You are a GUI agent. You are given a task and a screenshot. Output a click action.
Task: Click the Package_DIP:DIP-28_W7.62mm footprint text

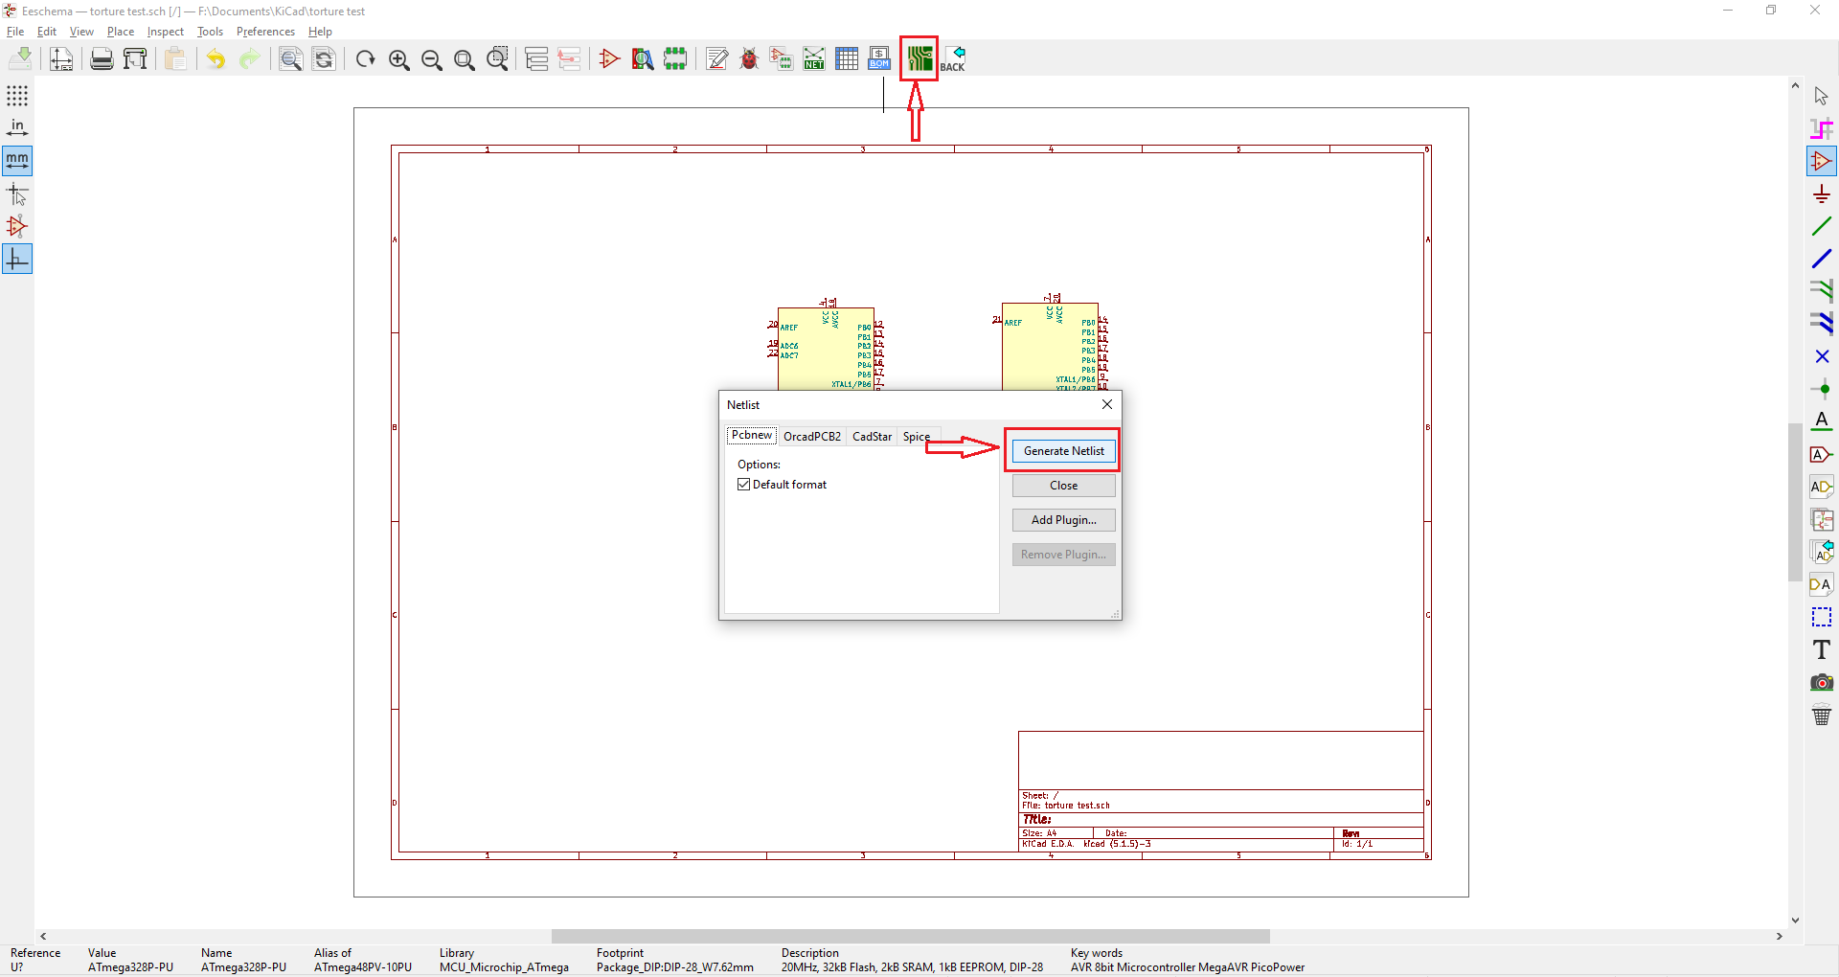click(675, 967)
